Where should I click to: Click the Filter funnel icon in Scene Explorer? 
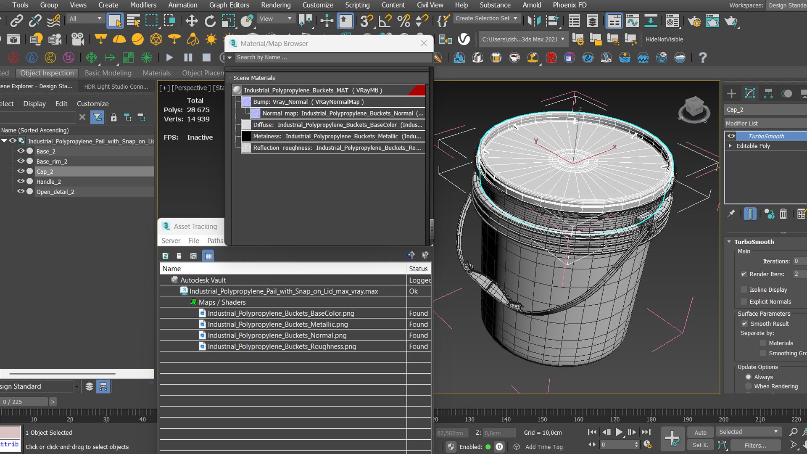click(97, 117)
